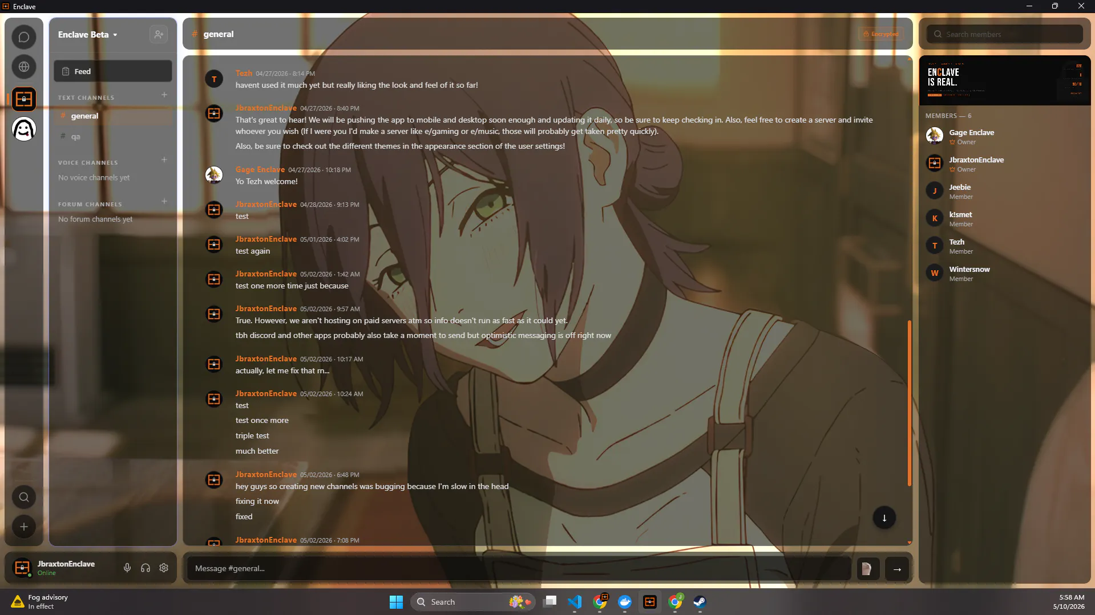The height and width of the screenshot is (615, 1095).
Task: Select the Enclave Beta server icon
Action: pyautogui.click(x=24, y=99)
